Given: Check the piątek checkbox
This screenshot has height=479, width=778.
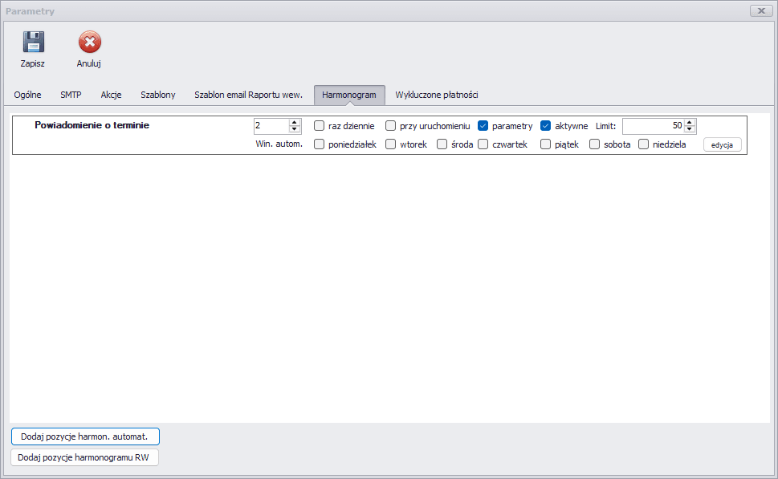Looking at the screenshot, I should pos(545,144).
